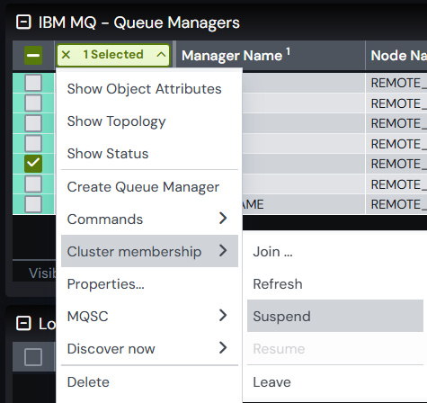Select Create Queue Manager
Image resolution: width=427 pixels, height=403 pixels.
pos(149,187)
